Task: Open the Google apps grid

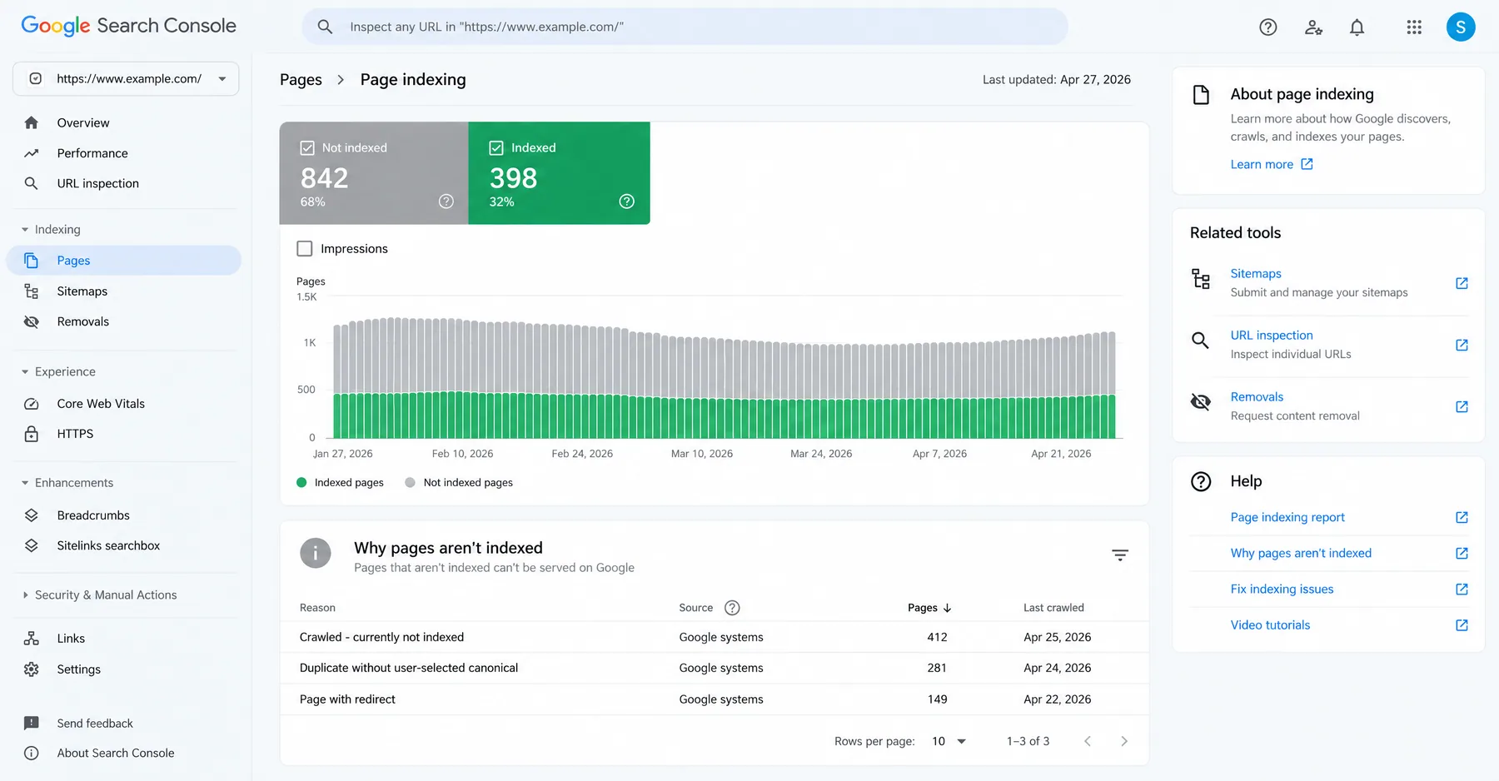Action: [1414, 27]
